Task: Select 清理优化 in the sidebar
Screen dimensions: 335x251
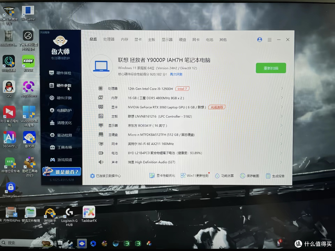Action: pos(61,123)
